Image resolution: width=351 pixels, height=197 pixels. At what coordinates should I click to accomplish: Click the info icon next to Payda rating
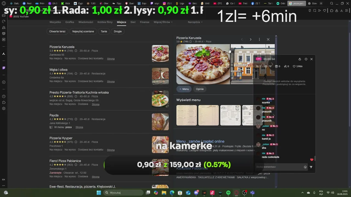point(76,119)
